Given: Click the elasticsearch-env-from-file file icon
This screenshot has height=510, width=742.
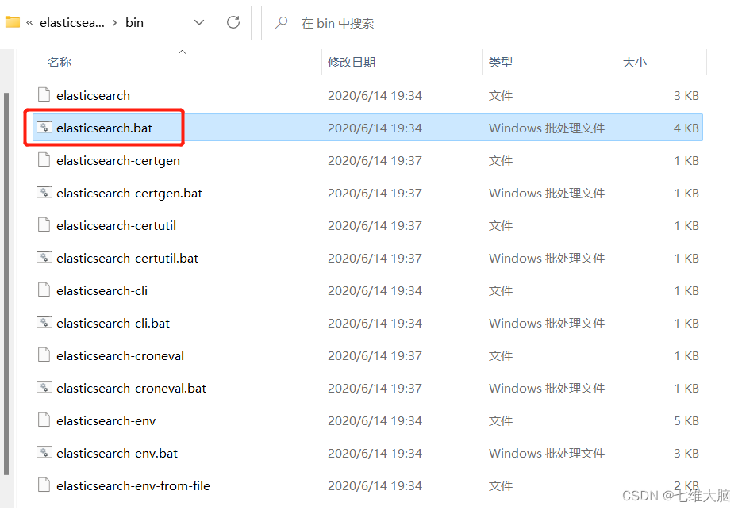Looking at the screenshot, I should pos(44,485).
